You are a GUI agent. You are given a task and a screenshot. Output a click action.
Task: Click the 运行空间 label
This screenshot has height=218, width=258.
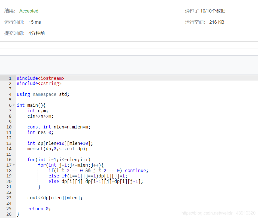tap(195, 22)
